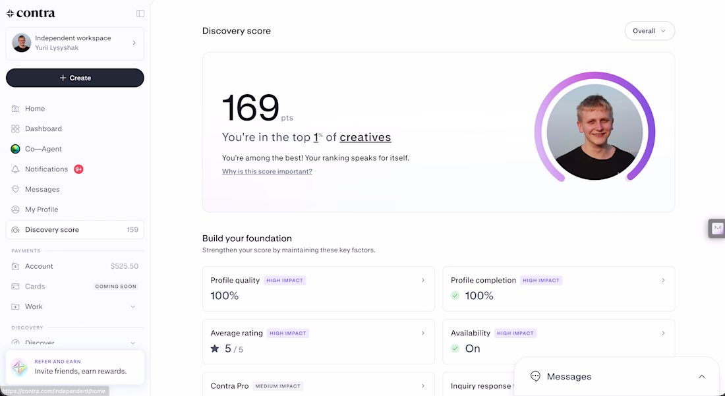Open the Inquiry response card
The image size is (725, 396).
pyautogui.click(x=478, y=384)
